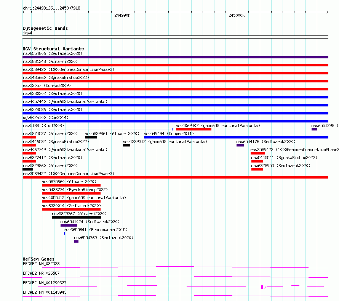Click the magenta exon marker on NM_001290327
The width and height of the screenshot is (339, 301).
[x=262, y=287]
